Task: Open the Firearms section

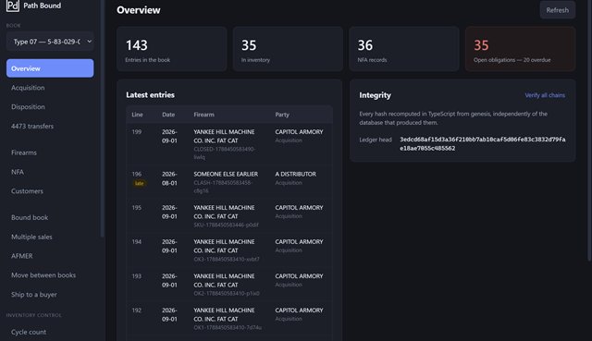Action: click(50, 152)
